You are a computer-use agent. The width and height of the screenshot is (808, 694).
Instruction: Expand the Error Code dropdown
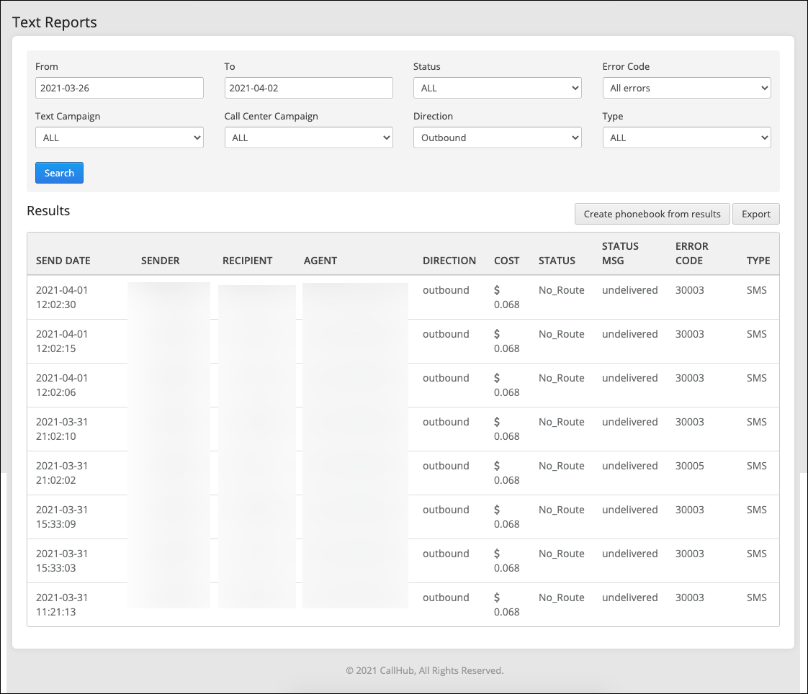point(686,88)
